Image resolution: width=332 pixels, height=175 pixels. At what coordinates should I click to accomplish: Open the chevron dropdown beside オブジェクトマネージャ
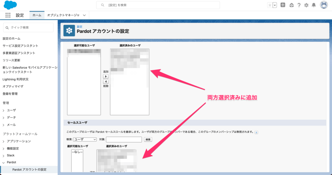pyautogui.click(x=84, y=15)
